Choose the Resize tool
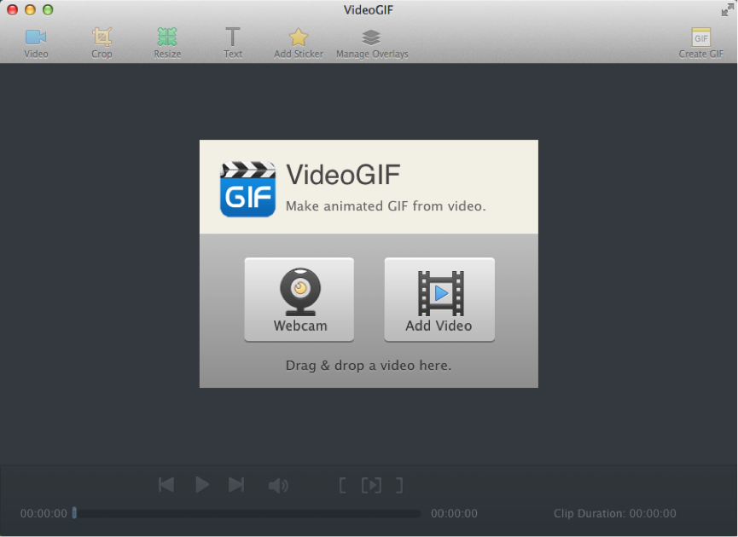The image size is (738, 537). coord(167,43)
